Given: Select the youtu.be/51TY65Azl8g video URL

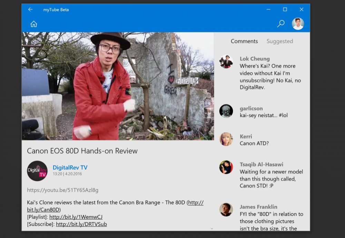Looking at the screenshot, I should tap(63, 190).
